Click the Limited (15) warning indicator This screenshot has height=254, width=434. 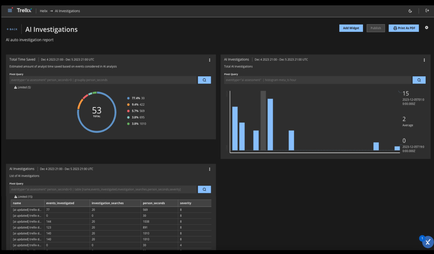tap(23, 197)
